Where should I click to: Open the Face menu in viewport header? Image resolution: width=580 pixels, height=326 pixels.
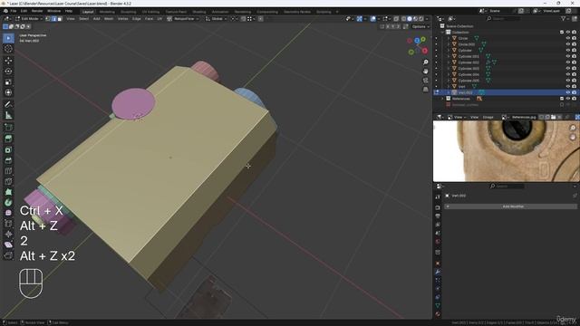tap(149, 18)
